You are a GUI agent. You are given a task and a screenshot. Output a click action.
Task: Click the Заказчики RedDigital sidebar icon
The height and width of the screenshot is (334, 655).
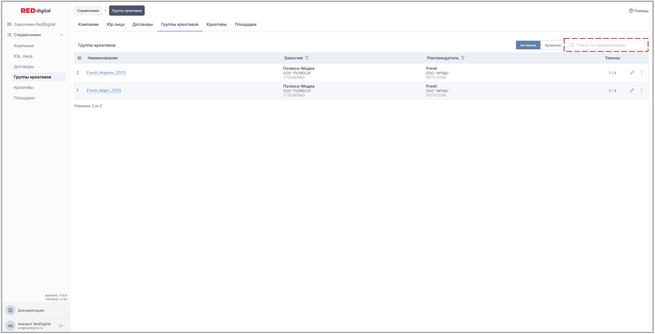point(9,24)
